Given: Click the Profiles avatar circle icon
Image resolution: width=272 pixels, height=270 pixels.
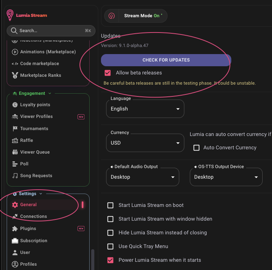Looking at the screenshot, I should pos(15,264).
